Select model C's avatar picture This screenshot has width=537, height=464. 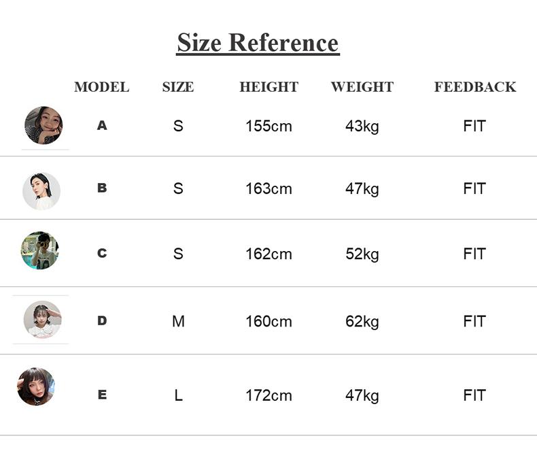click(x=39, y=250)
